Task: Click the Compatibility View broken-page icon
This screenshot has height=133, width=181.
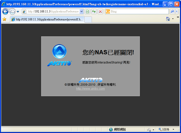Action: (87, 11)
